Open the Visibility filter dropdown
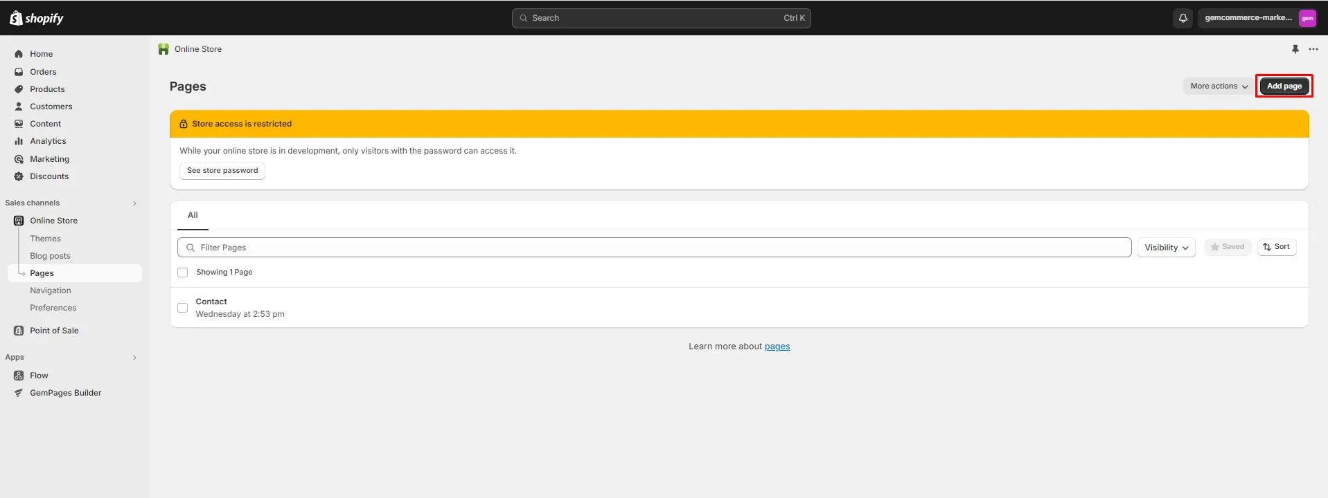The height and width of the screenshot is (498, 1328). coord(1167,248)
